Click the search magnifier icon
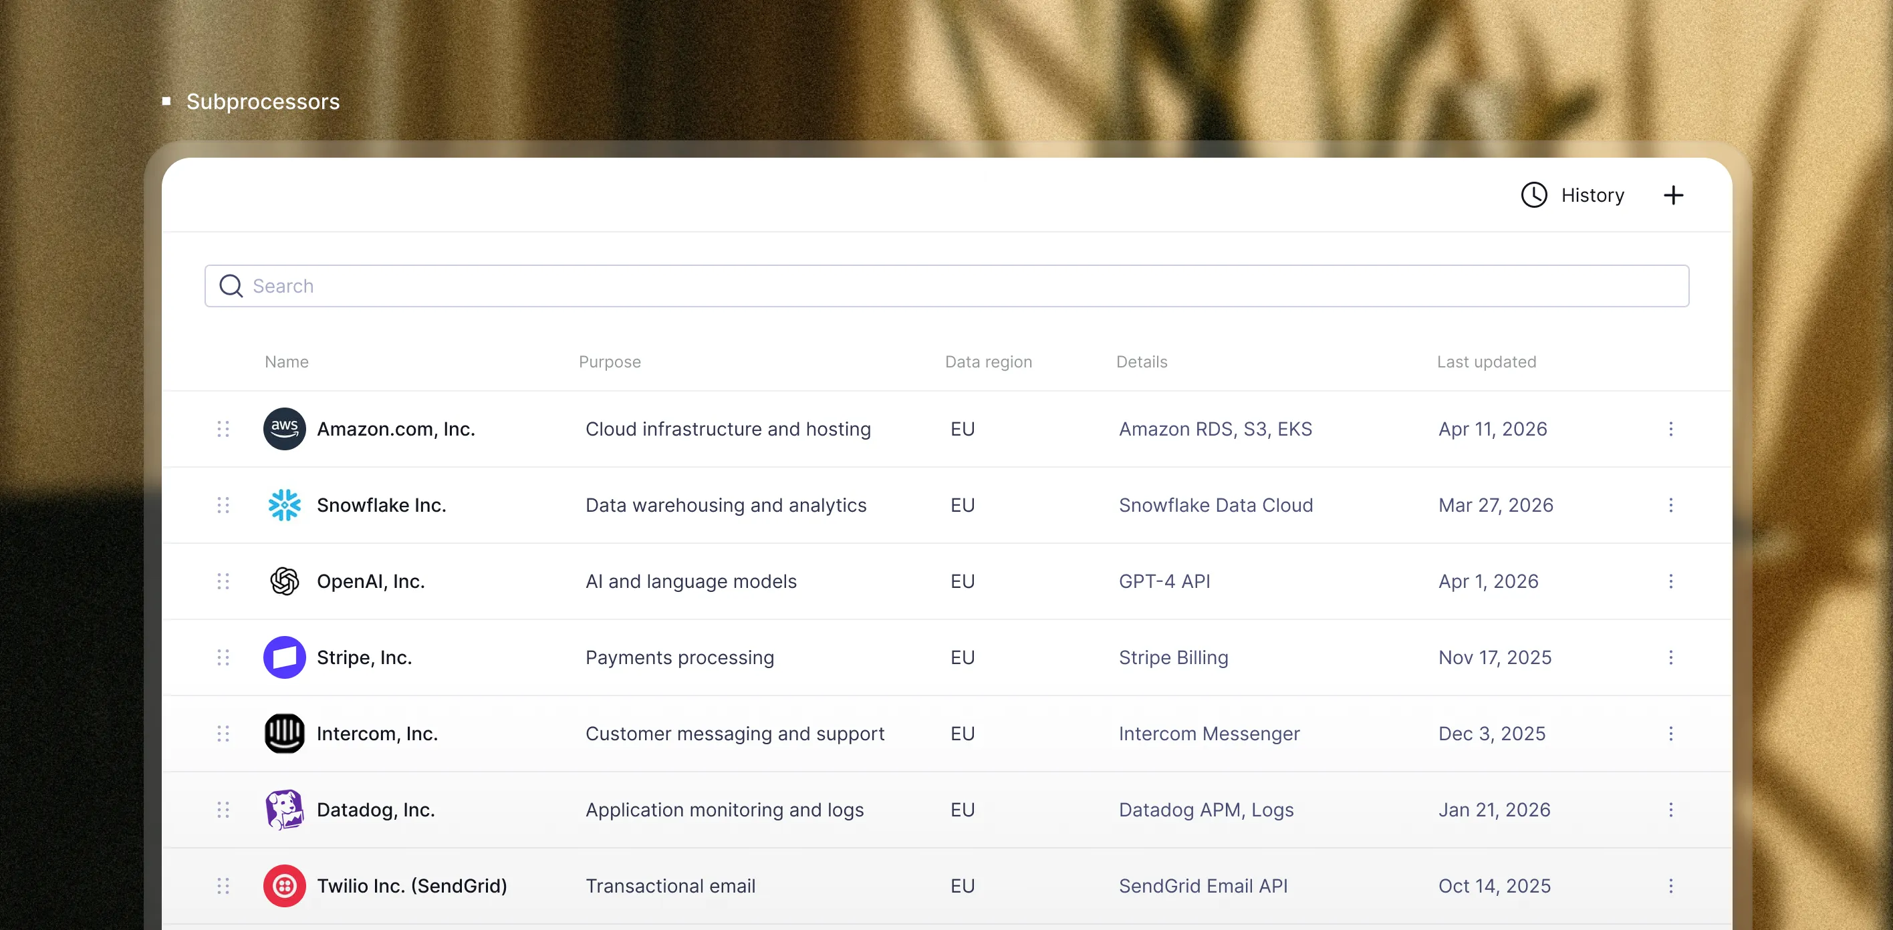 231,286
